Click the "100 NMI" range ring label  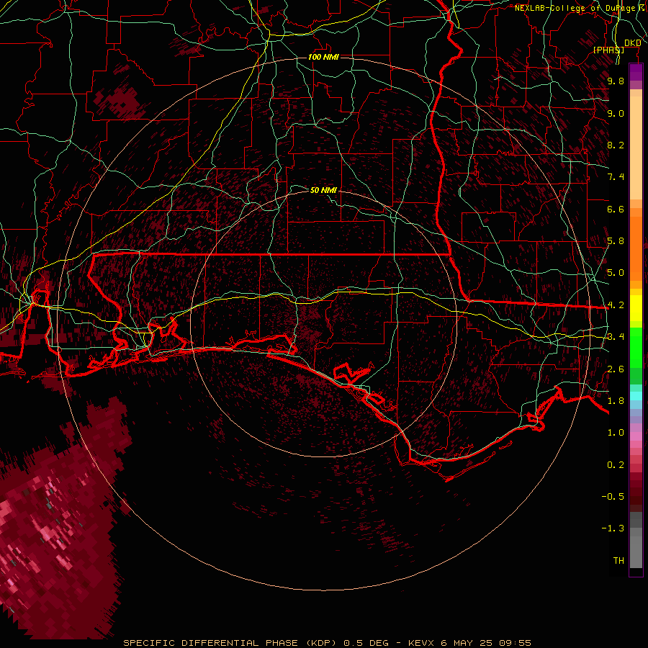pos(323,57)
